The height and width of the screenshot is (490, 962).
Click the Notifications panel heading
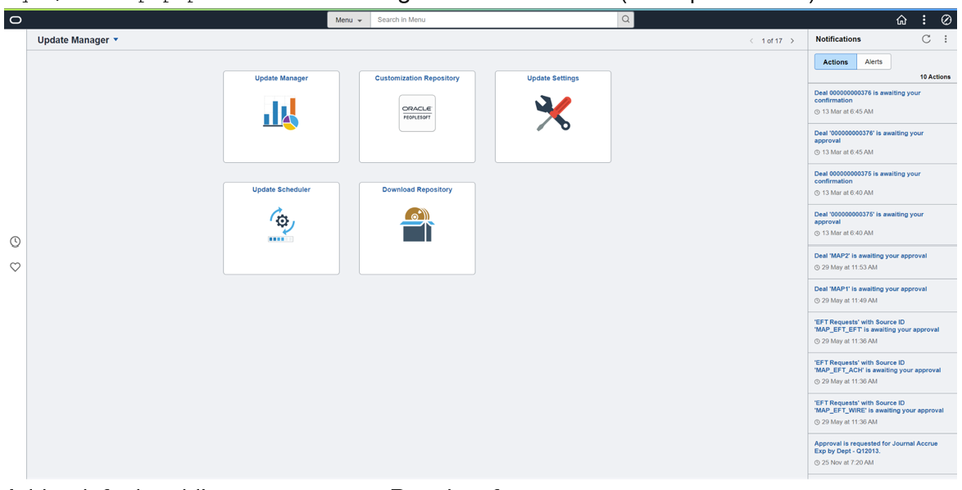838,39
